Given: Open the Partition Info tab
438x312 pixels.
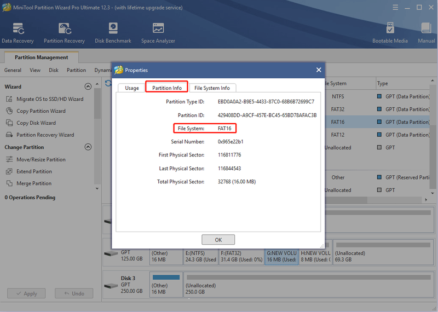Looking at the screenshot, I should (x=167, y=88).
